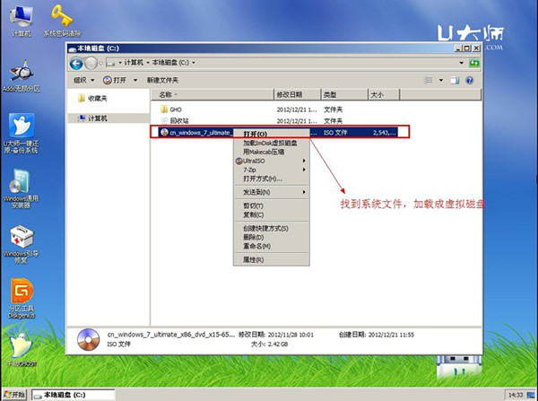Select 收藏夹 in the navigation pane

pyautogui.click(x=97, y=98)
